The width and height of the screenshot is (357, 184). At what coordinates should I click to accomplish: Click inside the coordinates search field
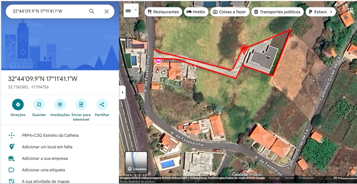pyautogui.click(x=49, y=11)
